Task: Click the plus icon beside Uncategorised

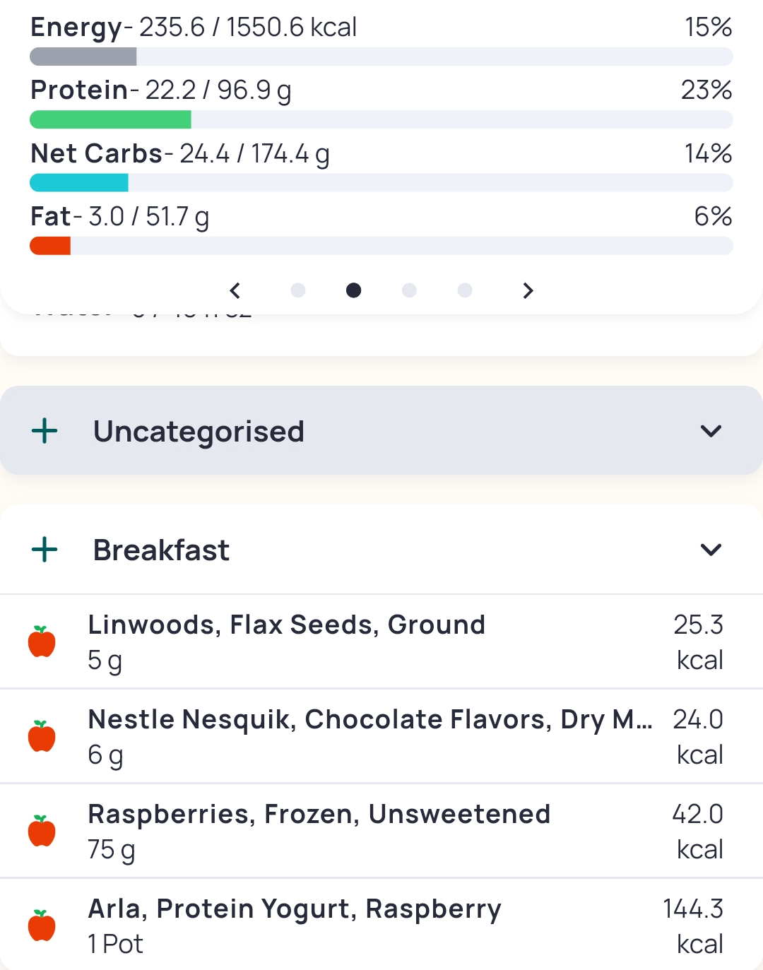Action: click(x=45, y=430)
